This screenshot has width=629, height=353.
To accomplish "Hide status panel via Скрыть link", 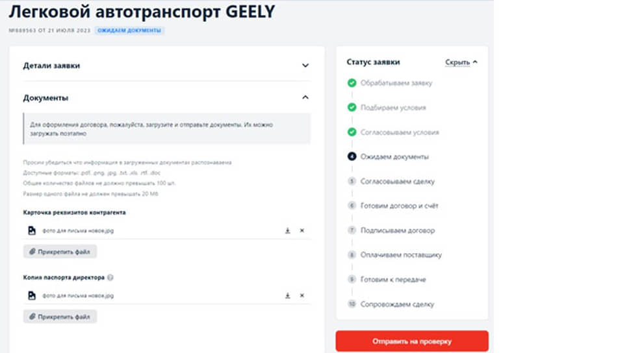I will (x=461, y=62).
